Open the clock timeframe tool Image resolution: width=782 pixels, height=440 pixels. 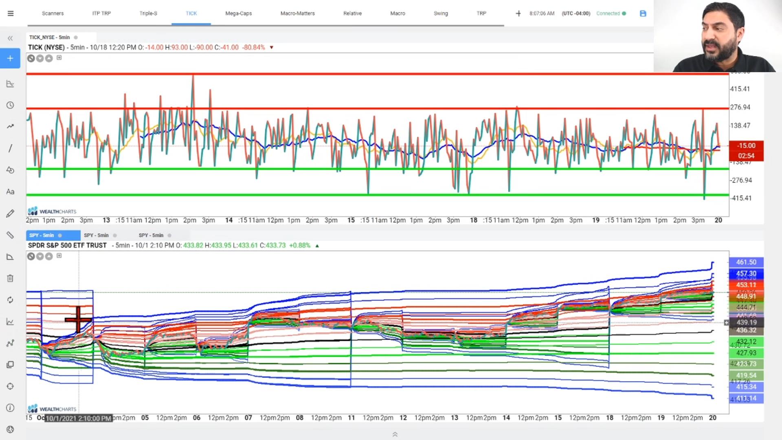tap(10, 105)
